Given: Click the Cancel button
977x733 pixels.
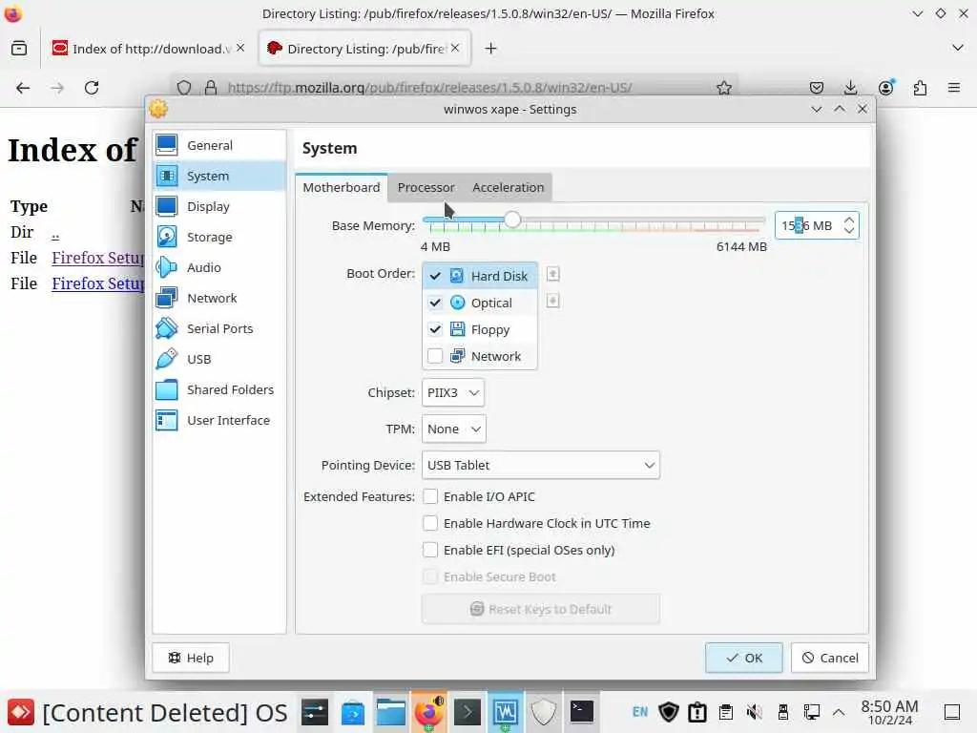Looking at the screenshot, I should click(829, 658).
